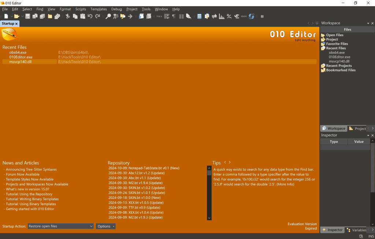The image size is (375, 239).
Task: Click the Find in Files icon
Action: pyautogui.click(x=123, y=16)
